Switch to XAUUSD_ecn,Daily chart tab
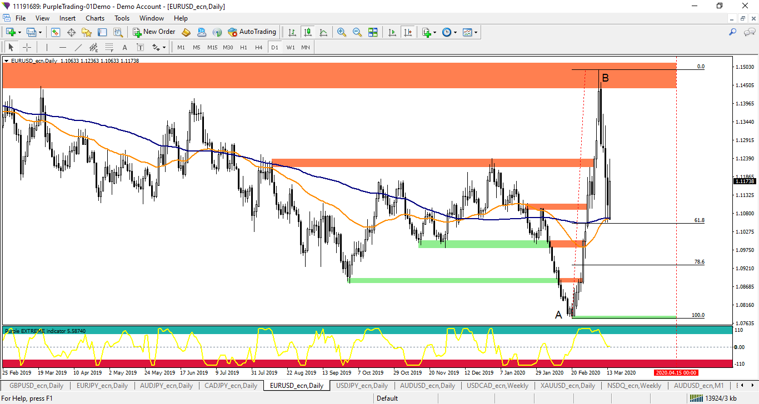Viewport: 759px width, 404px height. [572, 385]
